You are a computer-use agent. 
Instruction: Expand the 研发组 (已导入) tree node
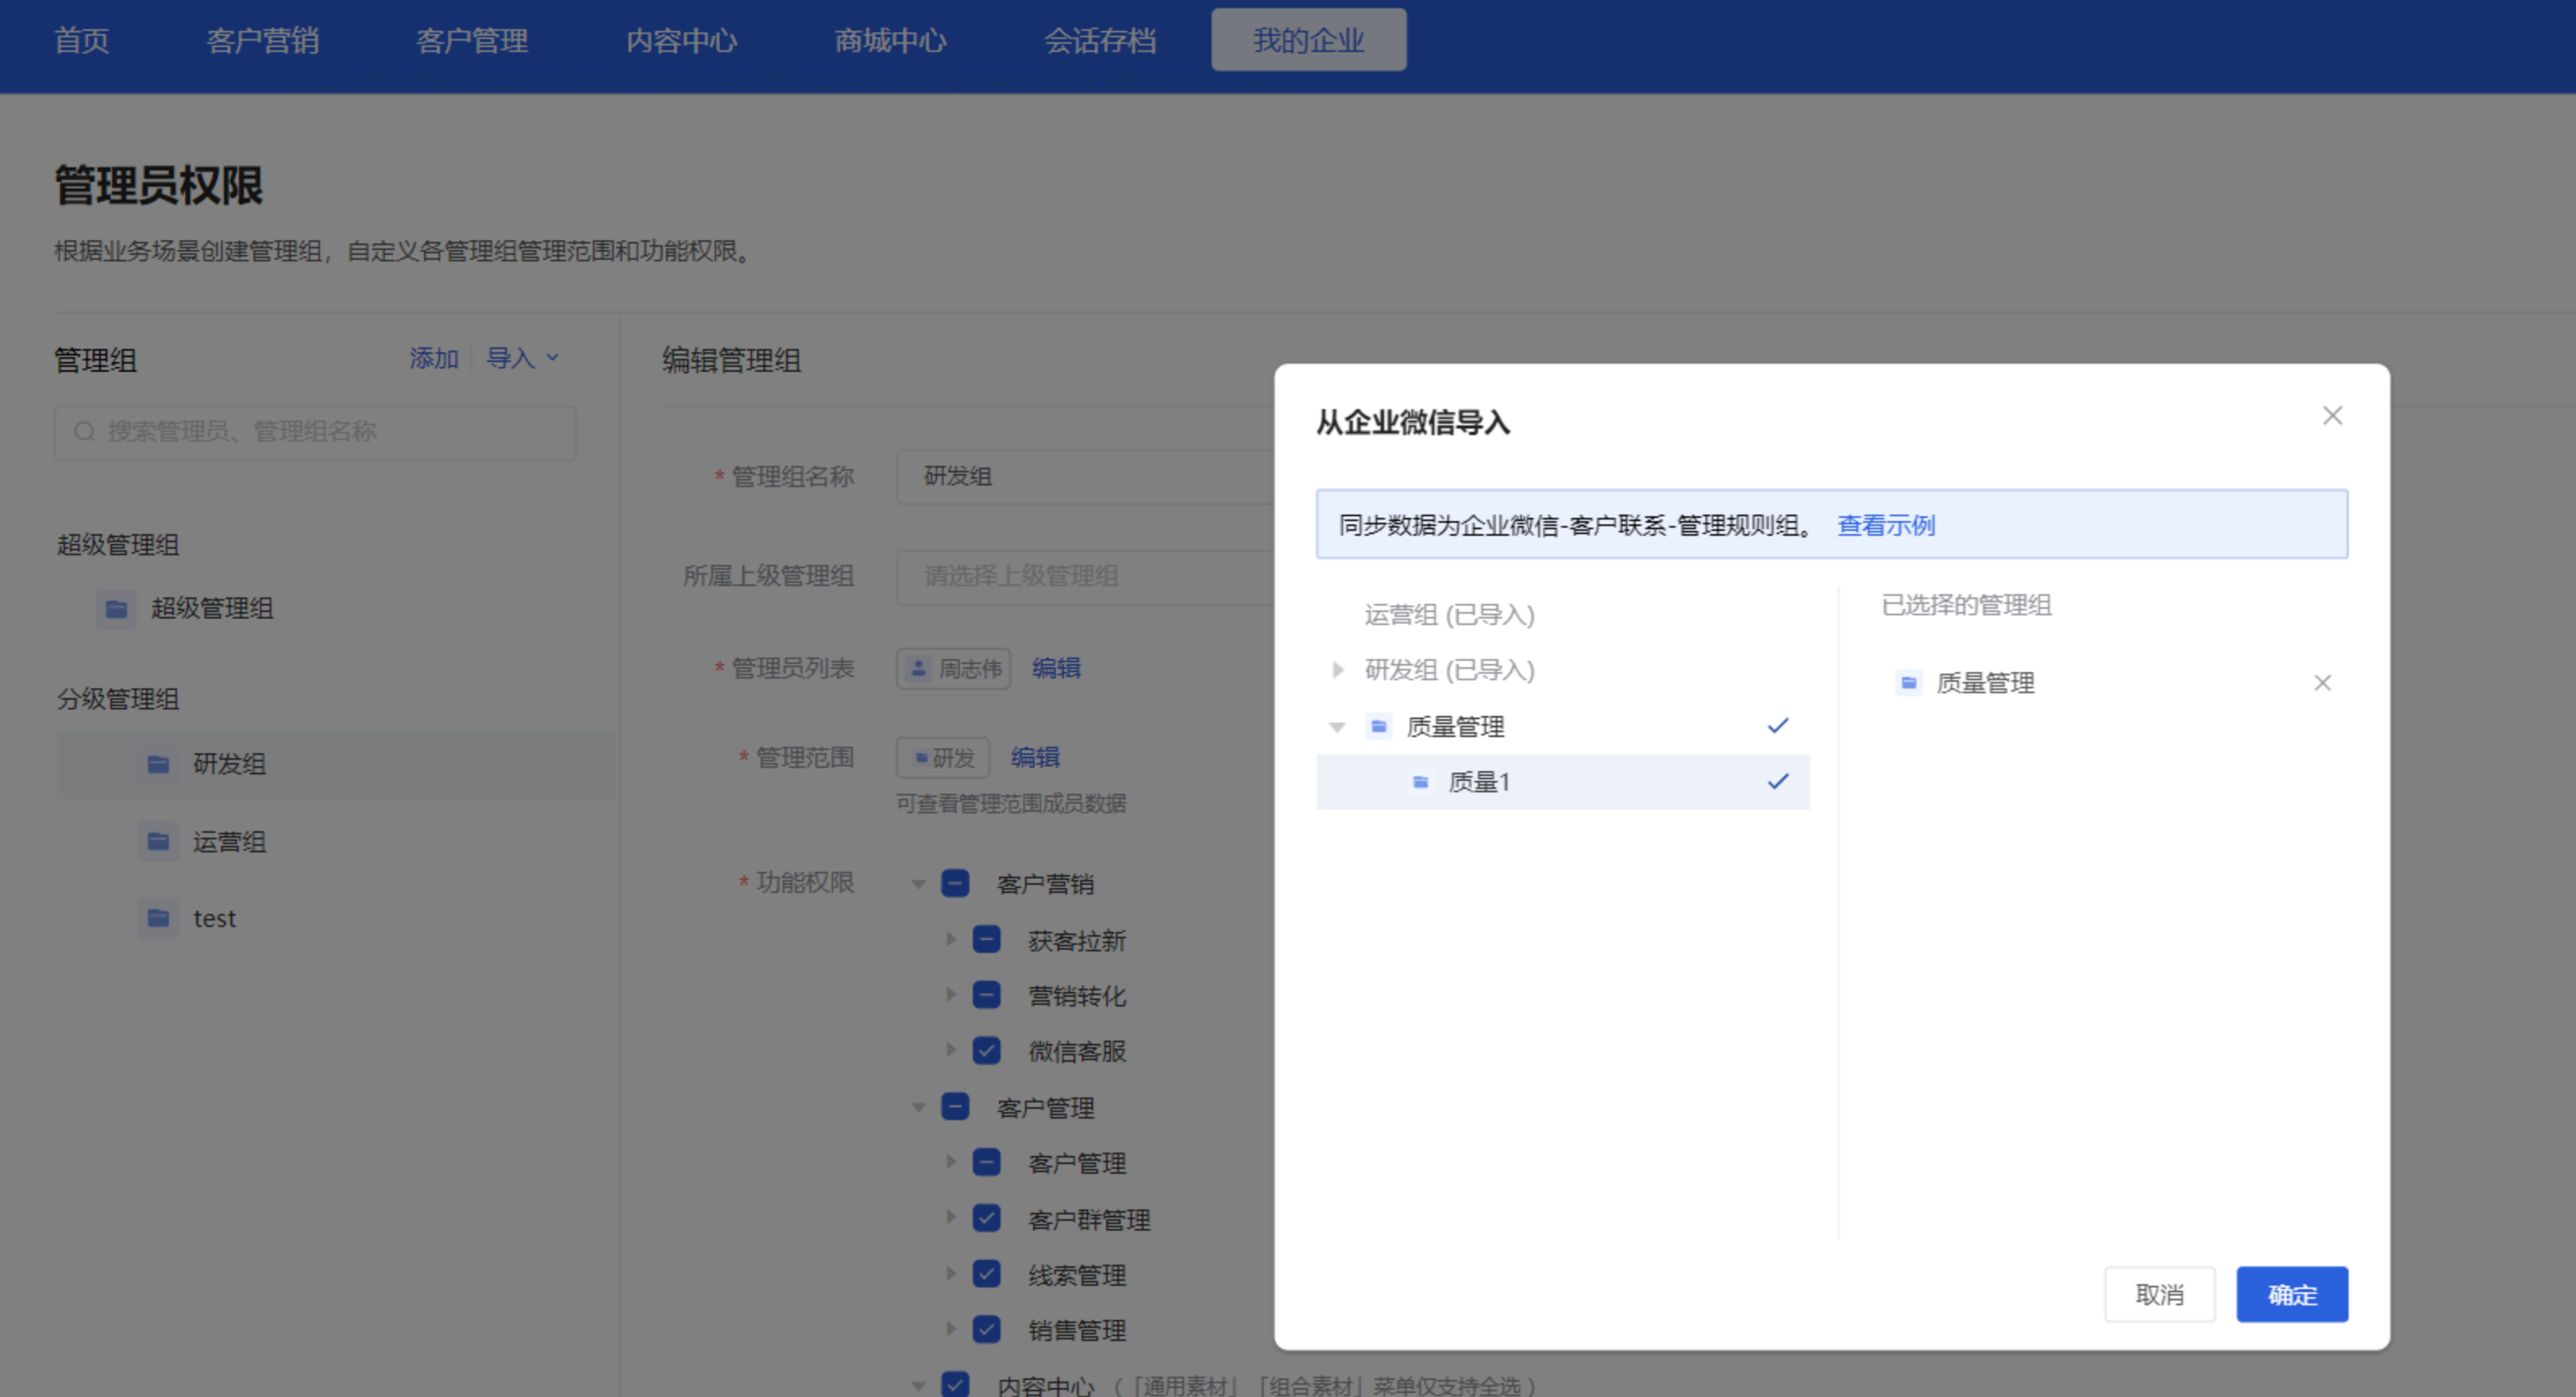pyautogui.click(x=1337, y=670)
